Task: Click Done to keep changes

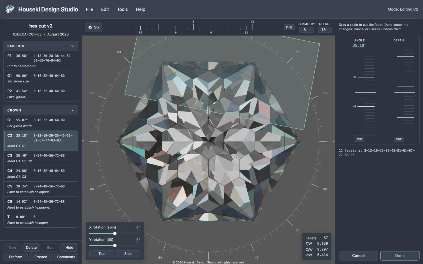Action: tap(400, 256)
